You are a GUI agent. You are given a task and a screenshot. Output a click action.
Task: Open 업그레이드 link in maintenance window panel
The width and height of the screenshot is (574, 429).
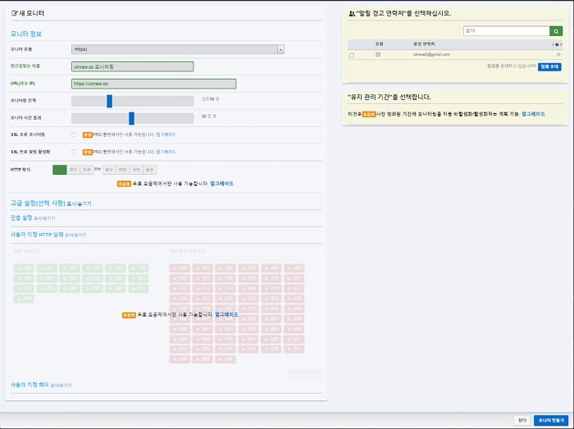[x=533, y=114]
